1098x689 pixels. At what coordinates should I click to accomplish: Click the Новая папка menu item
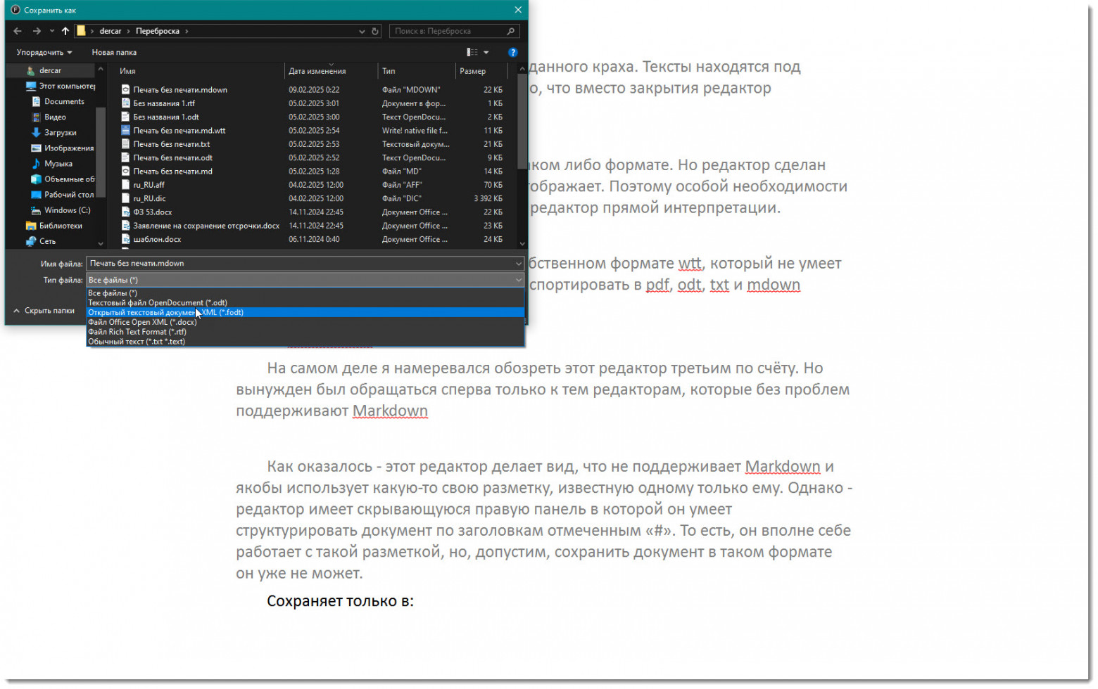[x=113, y=52]
